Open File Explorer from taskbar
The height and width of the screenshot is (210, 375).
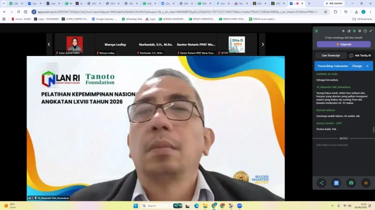coord(205,206)
